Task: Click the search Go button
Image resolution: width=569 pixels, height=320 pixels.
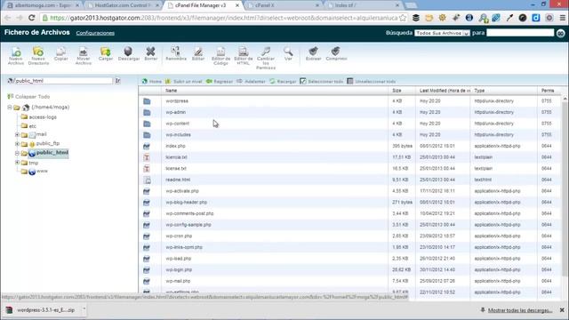Action: point(560,33)
